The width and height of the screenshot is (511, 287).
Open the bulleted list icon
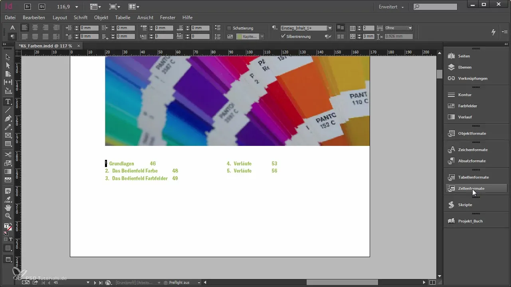(x=218, y=28)
